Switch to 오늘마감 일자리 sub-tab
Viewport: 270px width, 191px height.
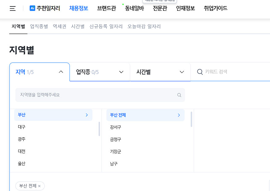tap(144, 26)
